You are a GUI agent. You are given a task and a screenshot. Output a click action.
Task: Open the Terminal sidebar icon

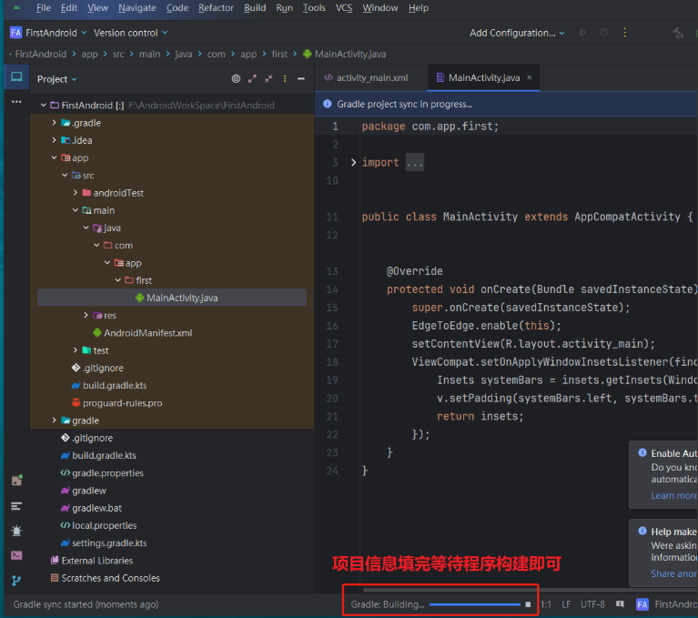coord(16,555)
